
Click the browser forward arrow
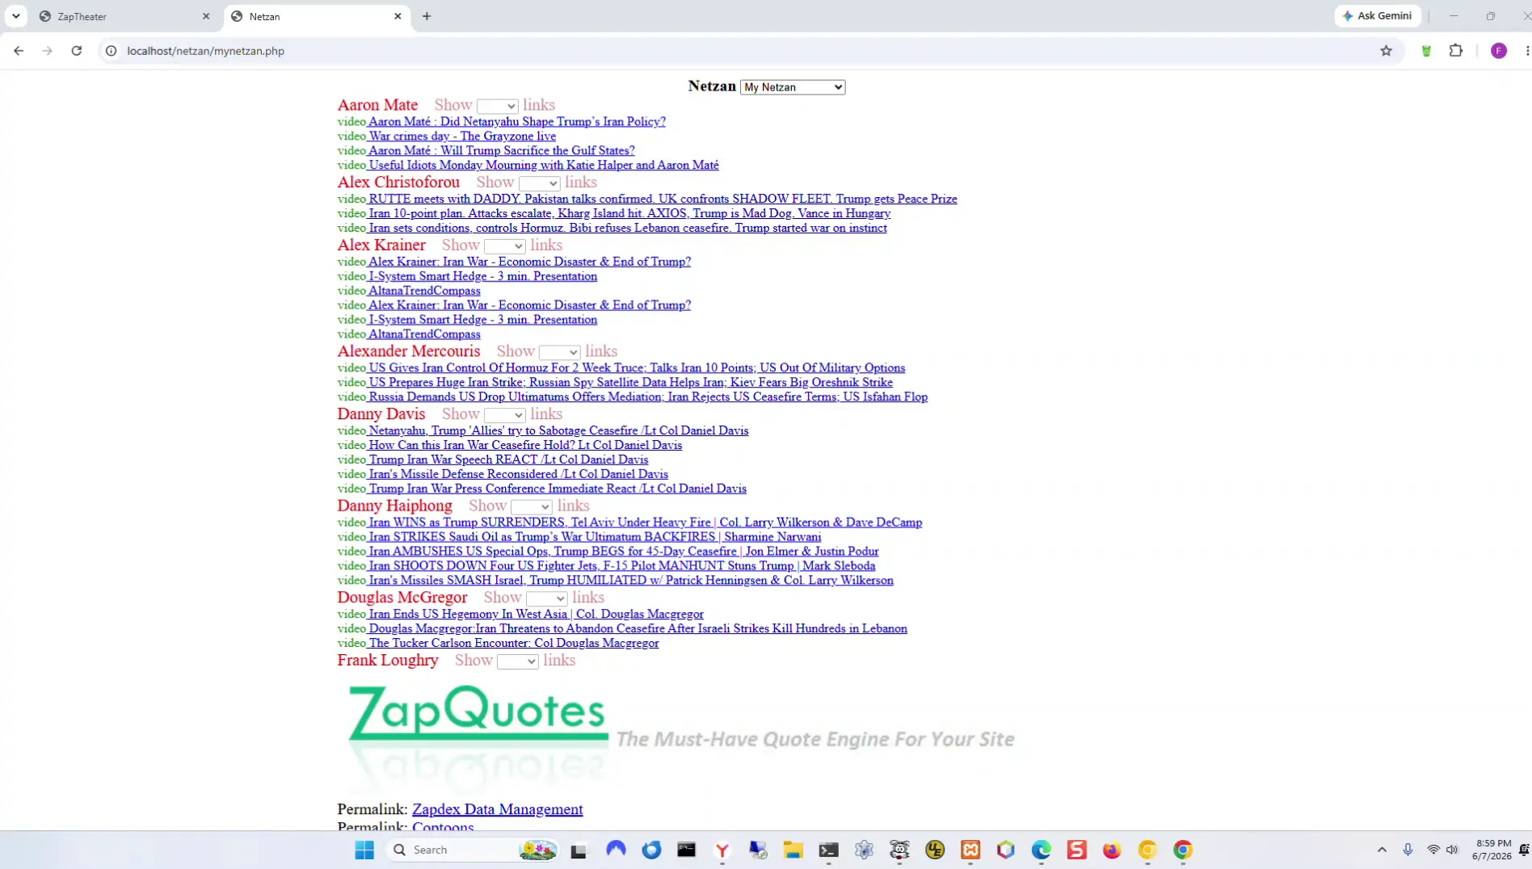pos(48,51)
